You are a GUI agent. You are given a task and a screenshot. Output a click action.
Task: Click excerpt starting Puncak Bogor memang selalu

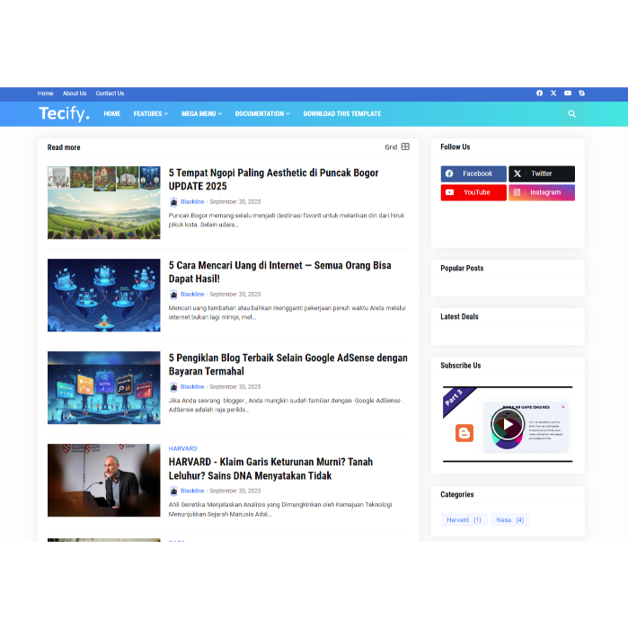click(287, 220)
